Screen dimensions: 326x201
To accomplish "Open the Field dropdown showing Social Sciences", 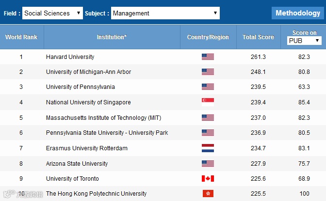I will [52, 13].
